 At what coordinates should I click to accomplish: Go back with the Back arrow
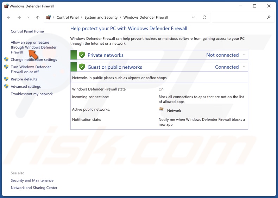[8, 17]
